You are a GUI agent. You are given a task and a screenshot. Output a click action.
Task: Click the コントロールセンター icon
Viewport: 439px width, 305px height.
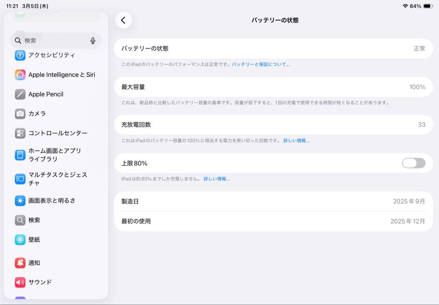[20, 133]
